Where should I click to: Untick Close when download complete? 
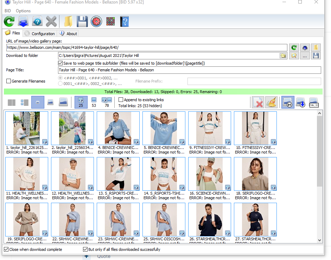pyautogui.click(x=6, y=249)
